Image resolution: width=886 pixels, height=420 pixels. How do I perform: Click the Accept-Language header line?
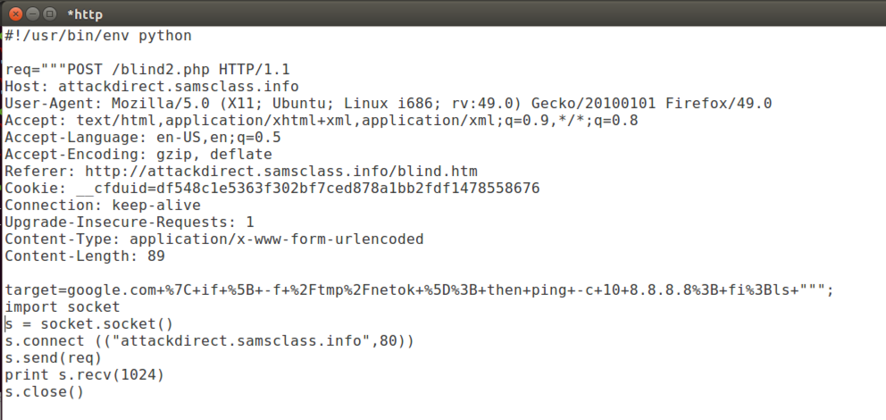pos(143,138)
